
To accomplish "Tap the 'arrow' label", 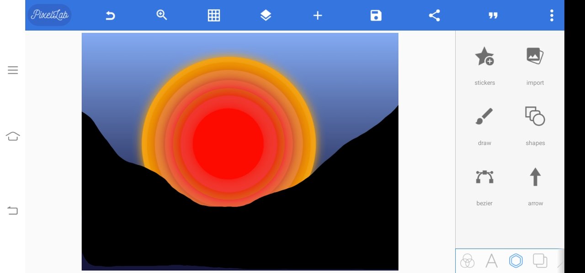I will tap(535, 203).
